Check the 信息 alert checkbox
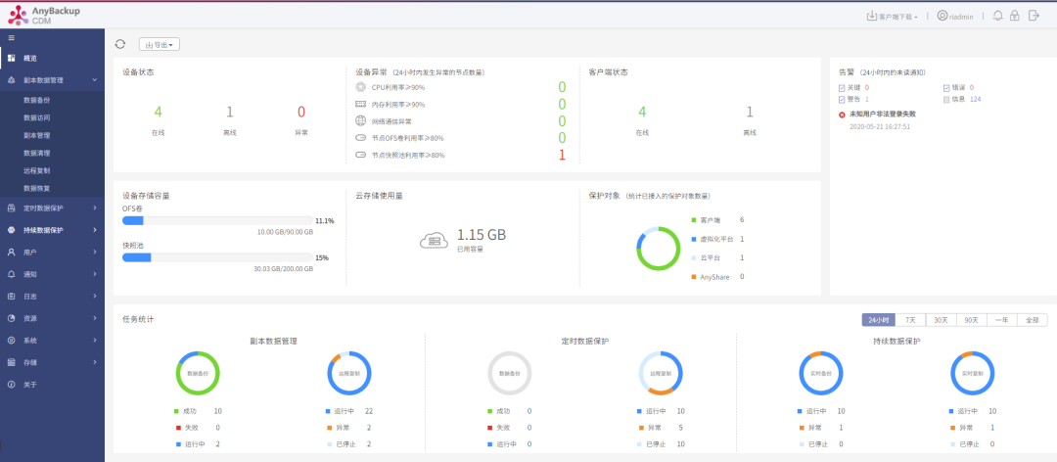This screenshot has height=462, width=1057. [x=945, y=99]
